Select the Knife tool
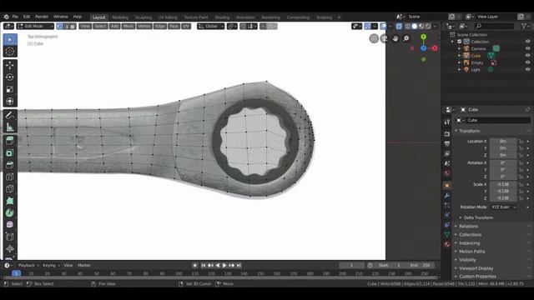Viewport: 534px width, 300px height. click(10, 189)
